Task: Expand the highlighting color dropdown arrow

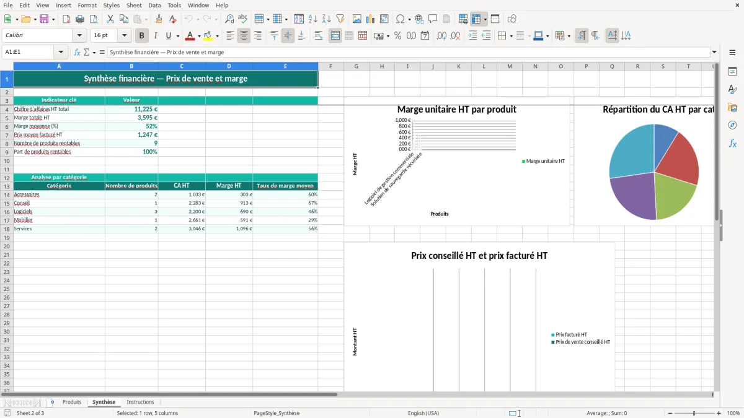Action: 217,36
